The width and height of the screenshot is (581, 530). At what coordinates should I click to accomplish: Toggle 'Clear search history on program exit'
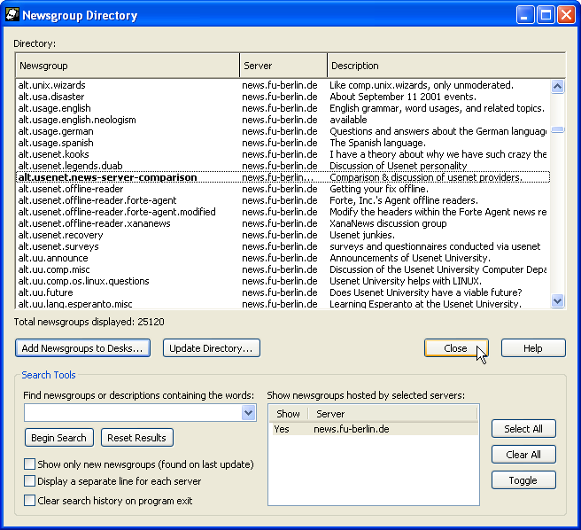click(30, 501)
